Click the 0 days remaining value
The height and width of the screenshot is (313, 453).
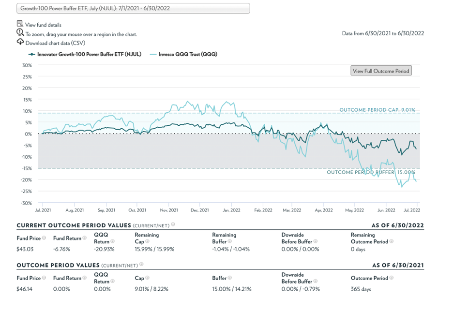click(x=358, y=249)
